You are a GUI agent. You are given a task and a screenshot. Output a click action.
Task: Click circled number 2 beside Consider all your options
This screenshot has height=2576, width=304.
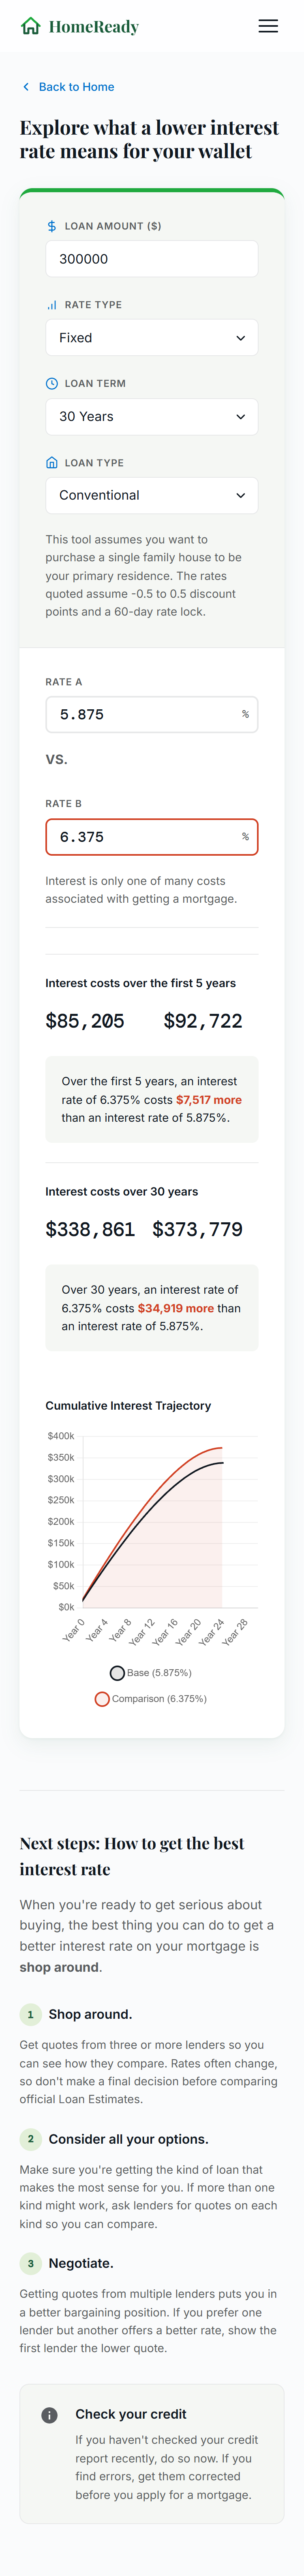pos(30,2139)
